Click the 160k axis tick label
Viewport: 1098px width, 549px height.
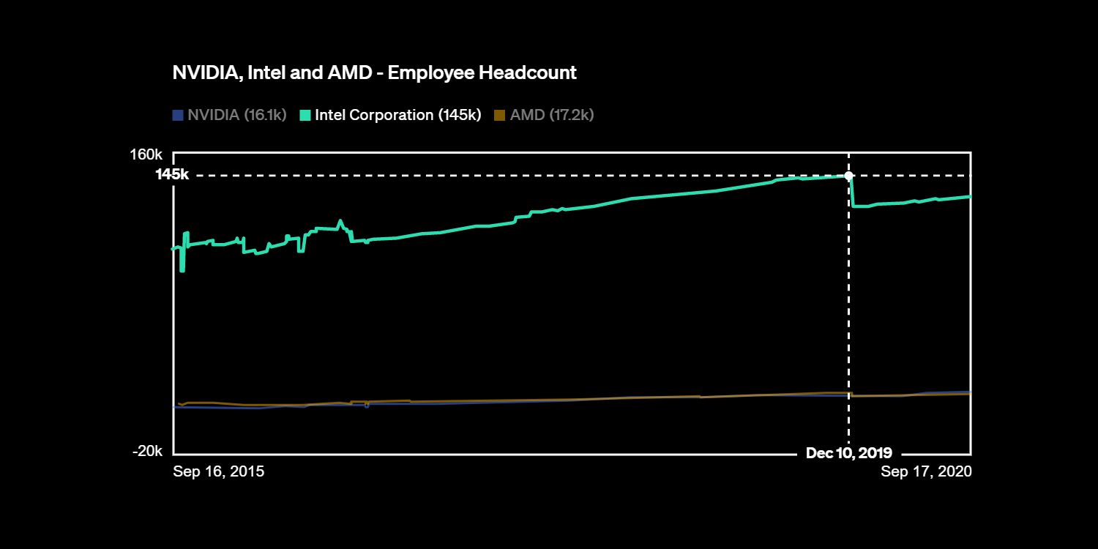[148, 154]
